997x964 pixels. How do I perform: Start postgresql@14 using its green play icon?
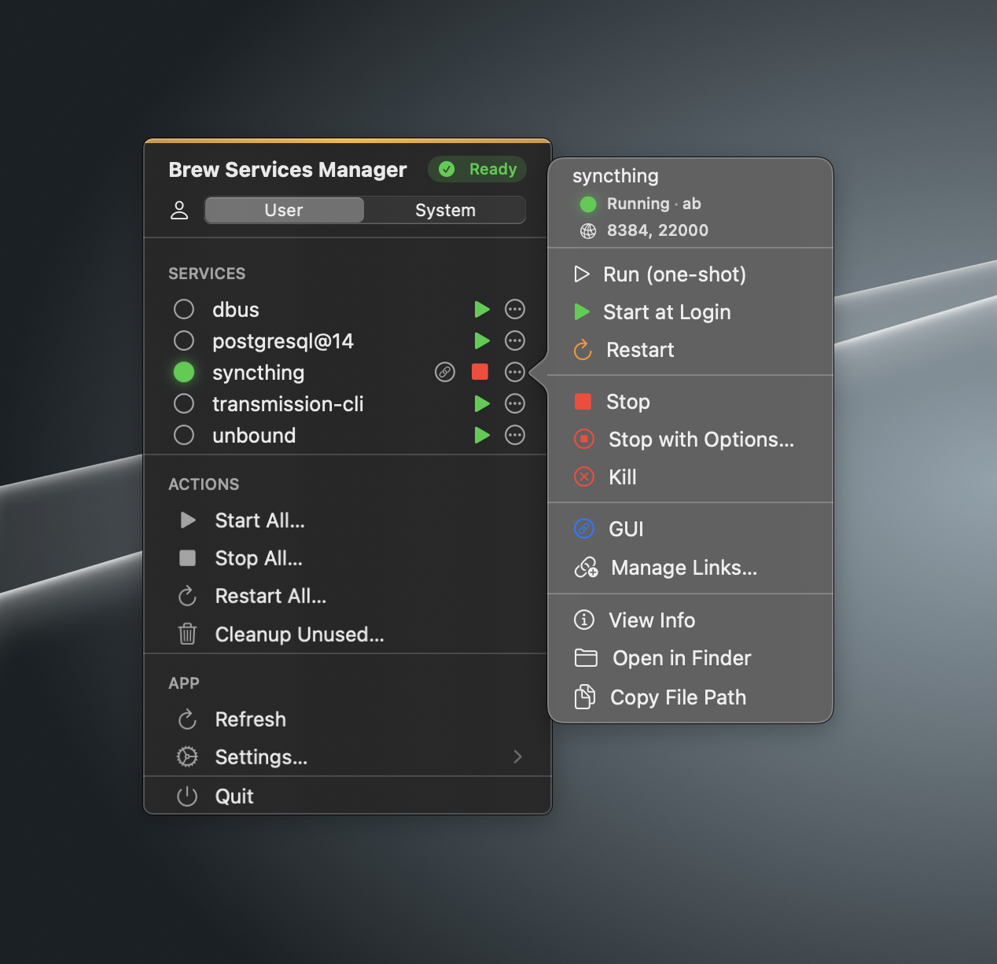481,340
